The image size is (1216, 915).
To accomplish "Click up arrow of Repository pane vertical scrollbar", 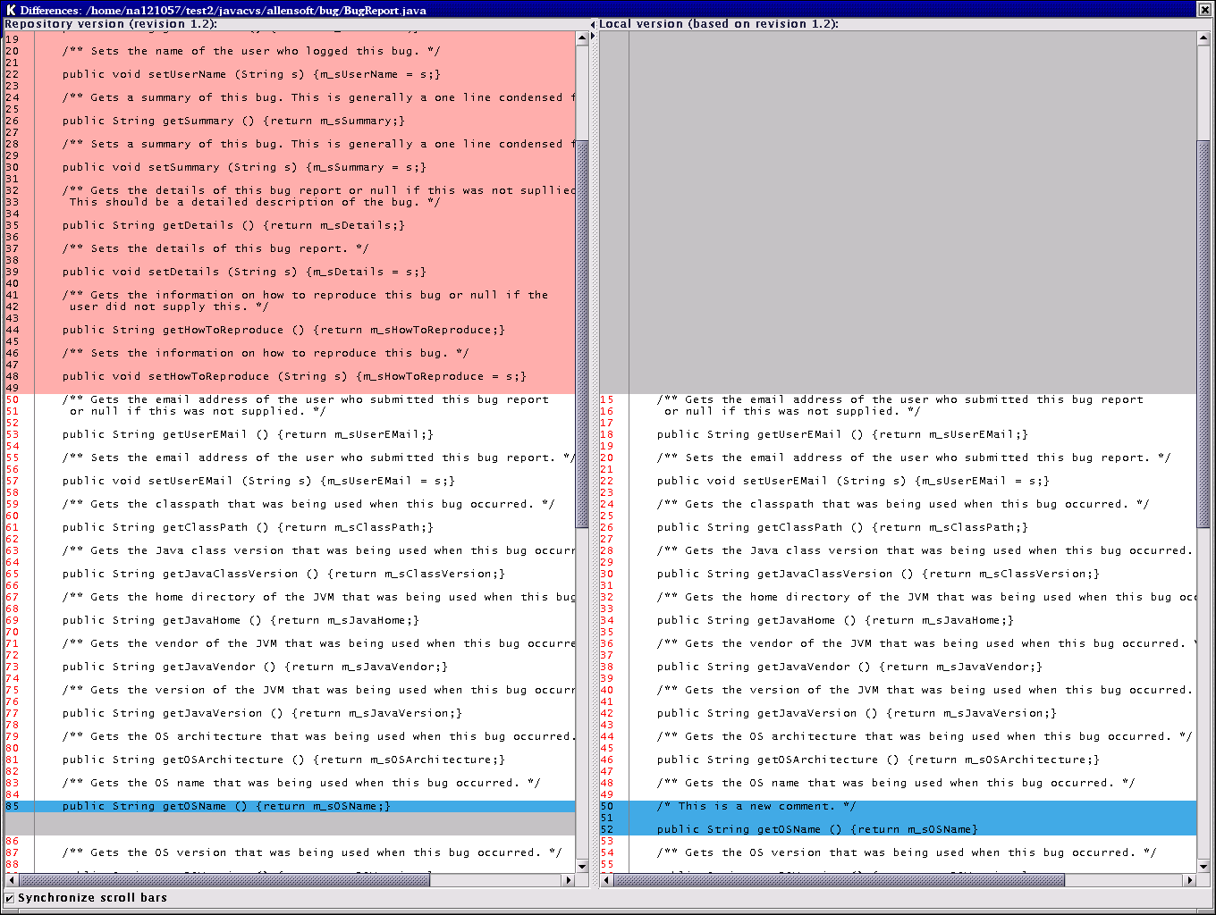I will pyautogui.click(x=582, y=38).
